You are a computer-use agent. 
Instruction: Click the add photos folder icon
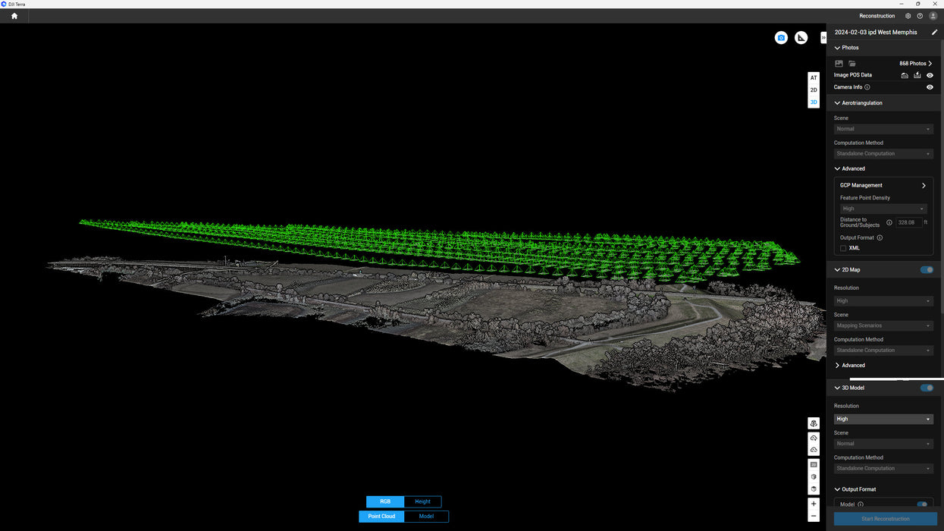(852, 64)
